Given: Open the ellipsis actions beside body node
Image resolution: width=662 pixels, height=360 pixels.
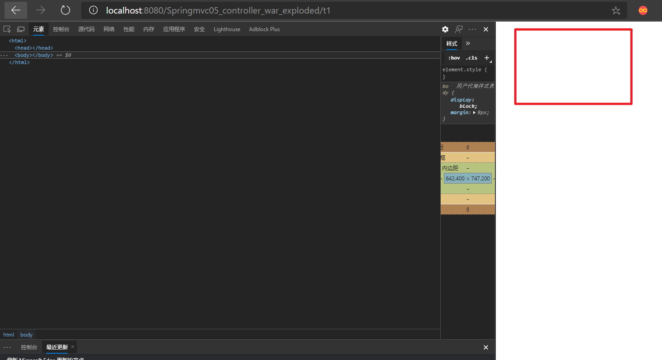Looking at the screenshot, I should pos(4,55).
